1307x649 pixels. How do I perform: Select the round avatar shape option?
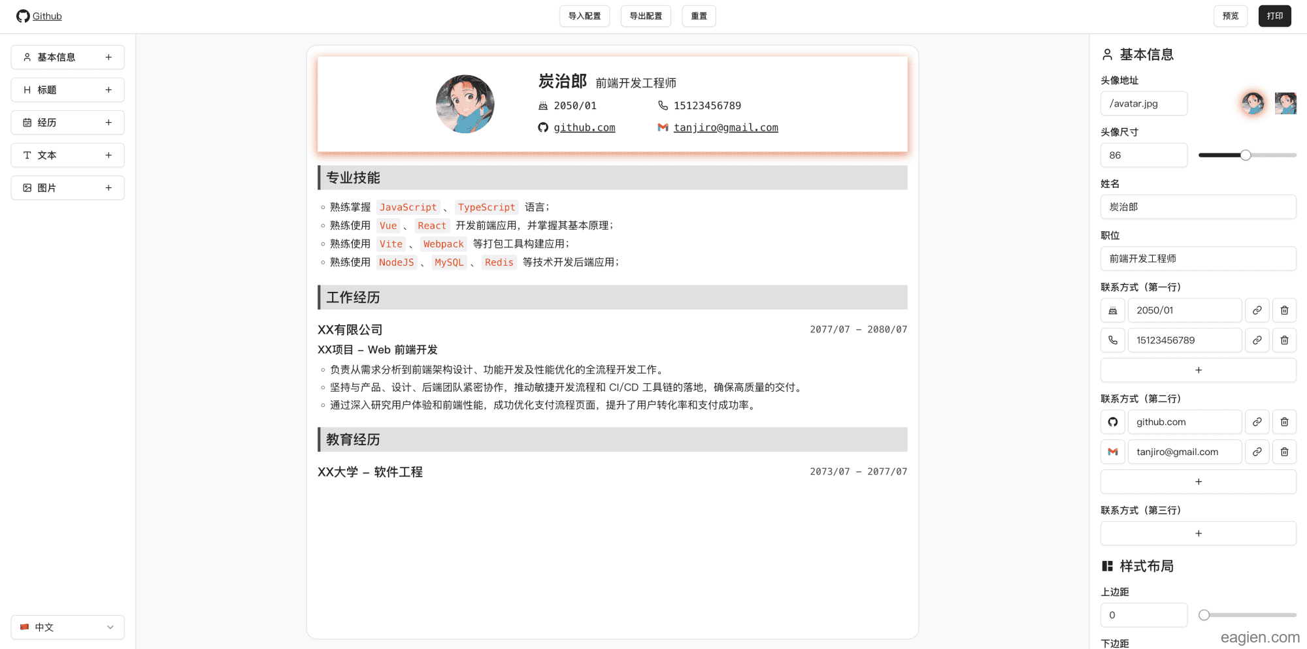(1253, 103)
